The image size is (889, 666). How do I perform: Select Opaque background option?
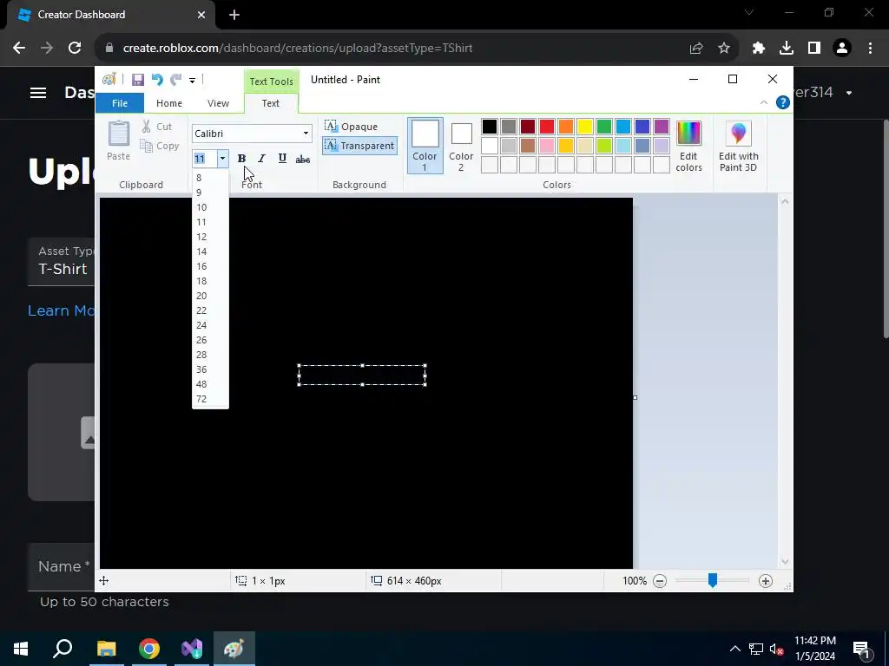[x=351, y=127]
